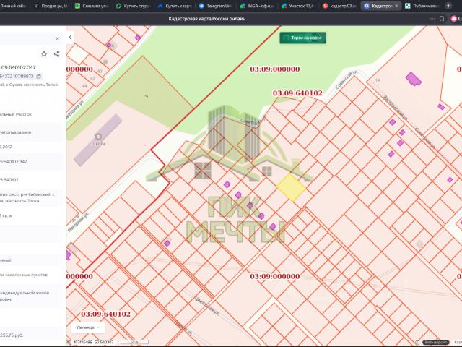Viewport: 462px width, 347px height.
Task: Close the active Кадастровая browser tab
Action: point(396,6)
